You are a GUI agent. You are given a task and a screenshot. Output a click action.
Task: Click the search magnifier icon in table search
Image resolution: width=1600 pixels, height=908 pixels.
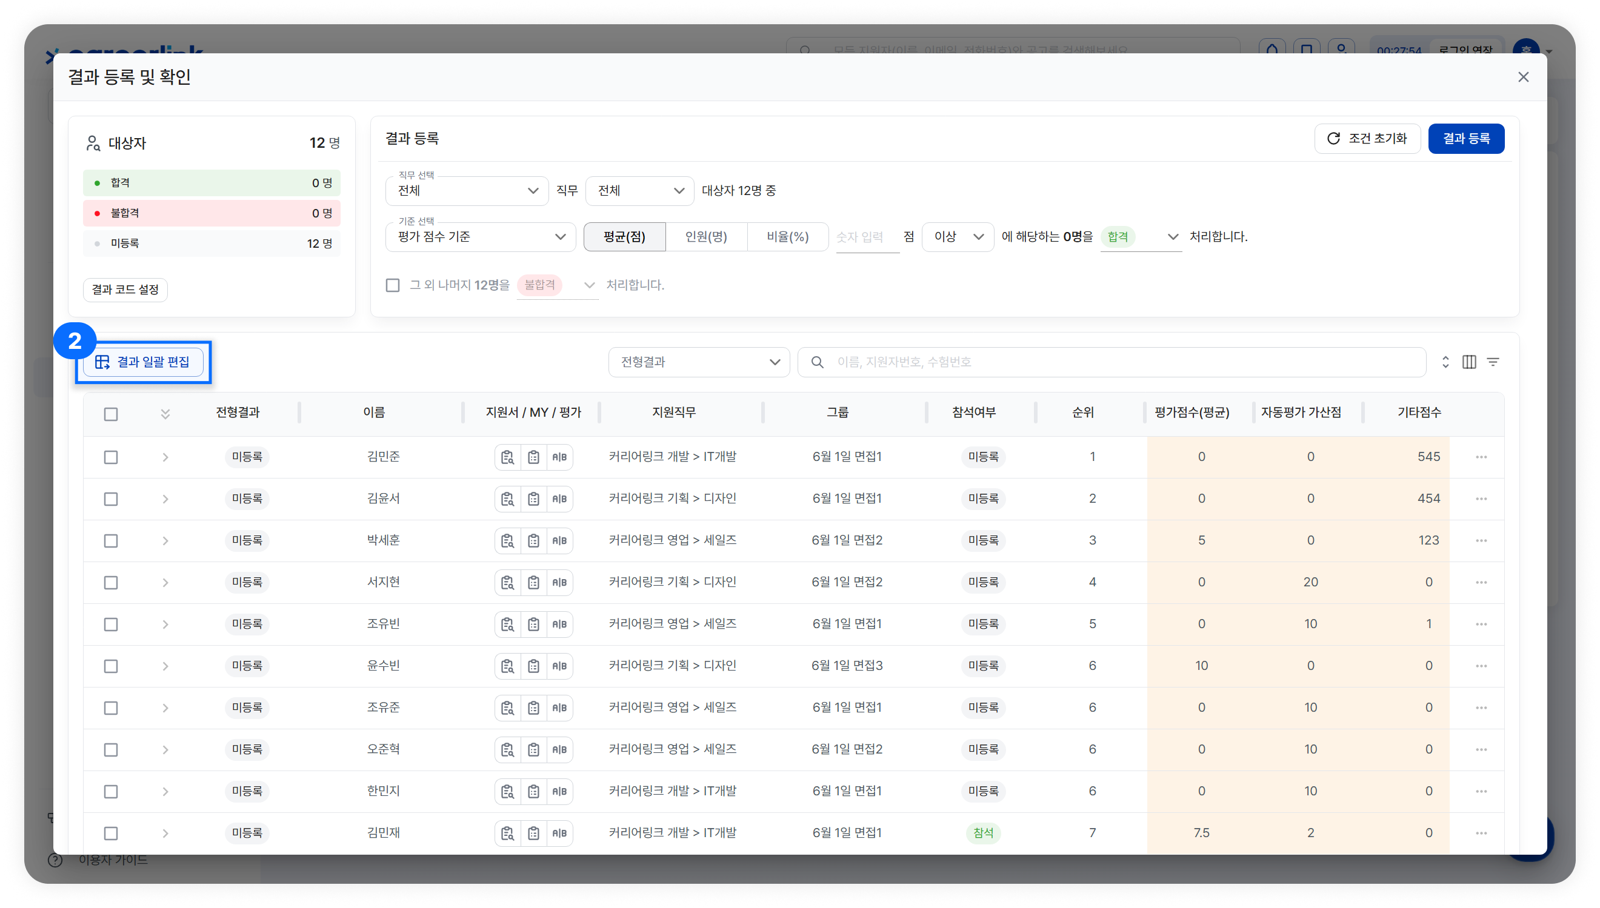tap(817, 362)
